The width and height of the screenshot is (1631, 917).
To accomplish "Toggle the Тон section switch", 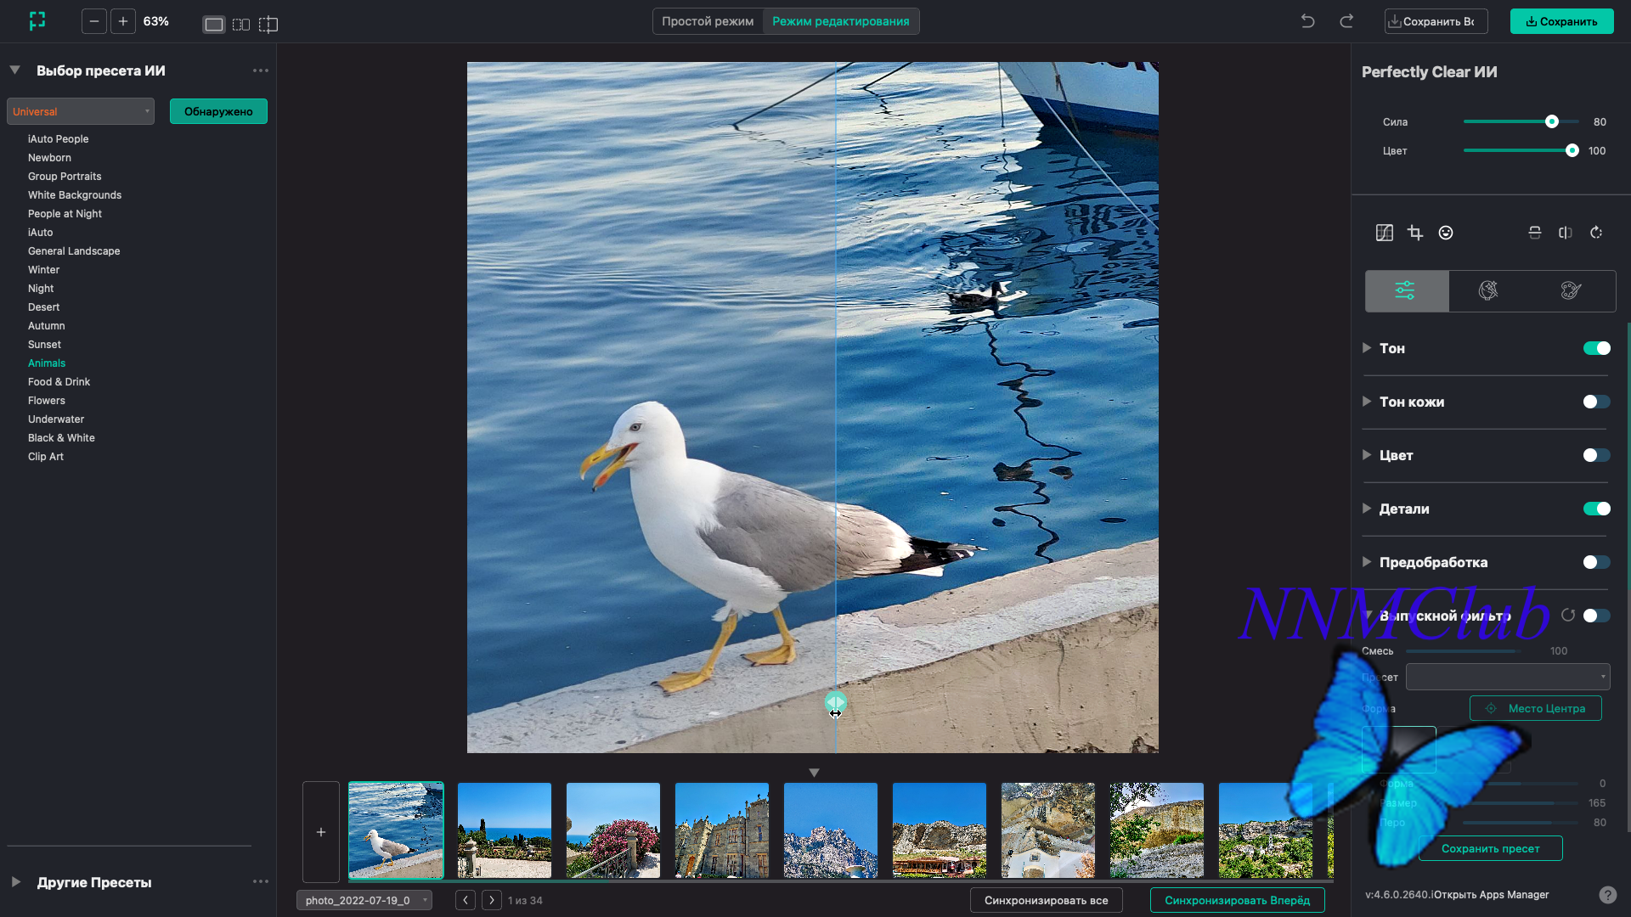I will click(x=1597, y=348).
